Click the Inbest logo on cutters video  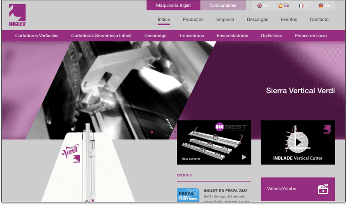[x=231, y=127]
